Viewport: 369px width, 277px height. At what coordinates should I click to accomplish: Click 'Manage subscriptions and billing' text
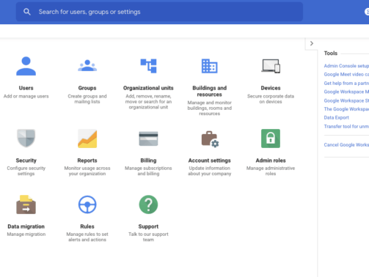[148, 171]
